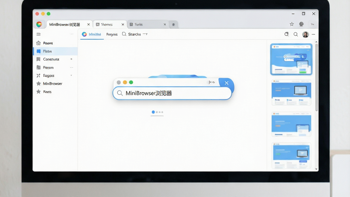Click the mini window yellow dot
This screenshot has width=350, height=197.
tap(125, 82)
